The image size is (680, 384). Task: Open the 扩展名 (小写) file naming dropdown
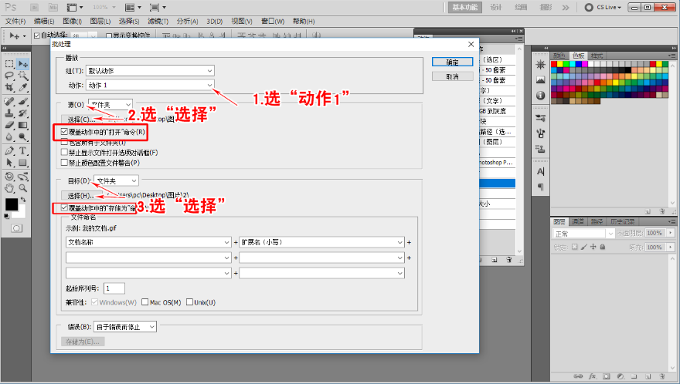[x=321, y=242]
